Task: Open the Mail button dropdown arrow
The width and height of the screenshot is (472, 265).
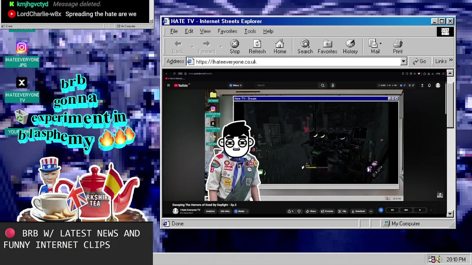Action: click(x=381, y=44)
